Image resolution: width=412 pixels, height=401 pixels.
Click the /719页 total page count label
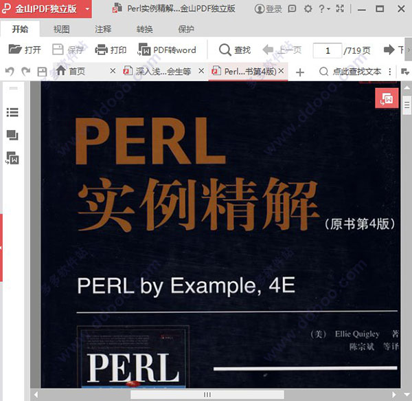click(x=357, y=50)
